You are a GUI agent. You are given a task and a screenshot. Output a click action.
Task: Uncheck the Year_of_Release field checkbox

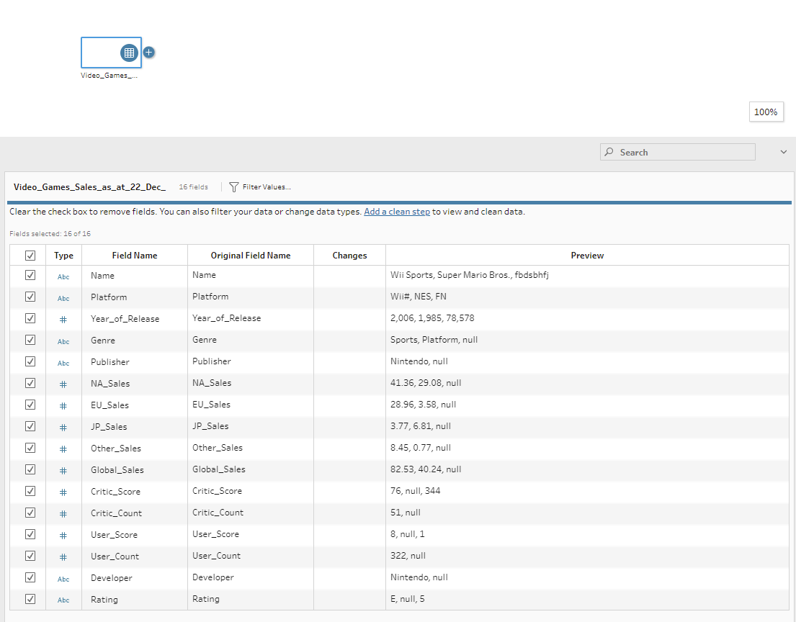(30, 318)
